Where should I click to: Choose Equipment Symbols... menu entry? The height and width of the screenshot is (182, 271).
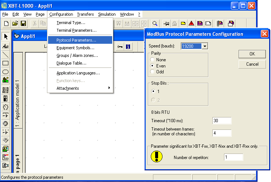[80, 48]
